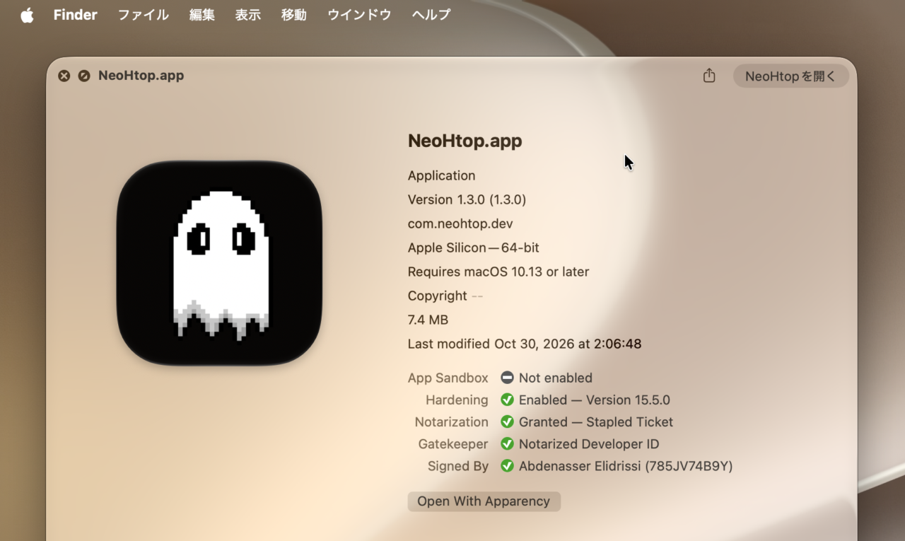Screen dimensions: 905x541
Task: Click the Enabled — Version 15.5.0 text
Action: [x=595, y=400]
